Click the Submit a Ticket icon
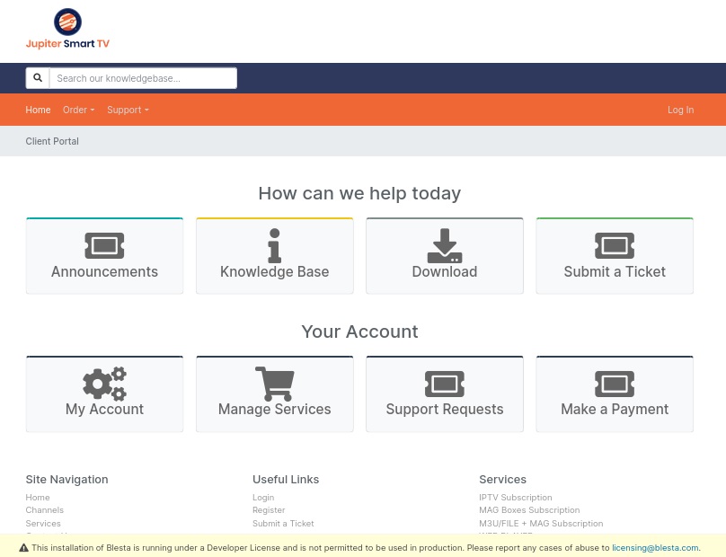 click(x=615, y=245)
